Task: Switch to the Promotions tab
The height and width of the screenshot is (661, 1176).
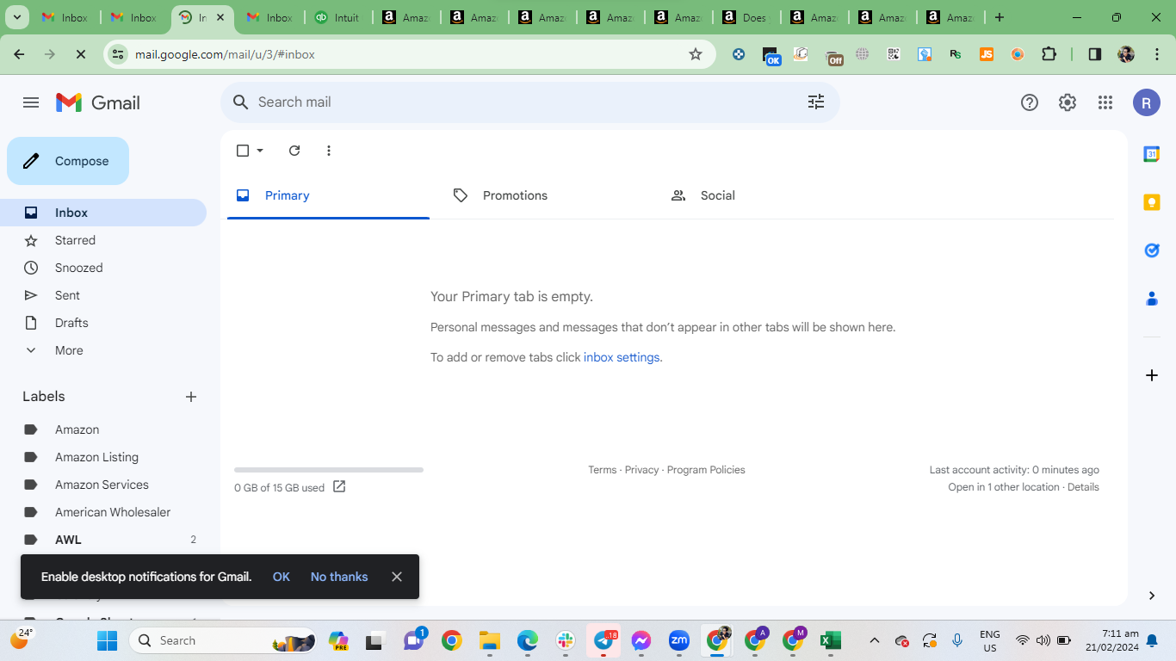Action: 546,195
